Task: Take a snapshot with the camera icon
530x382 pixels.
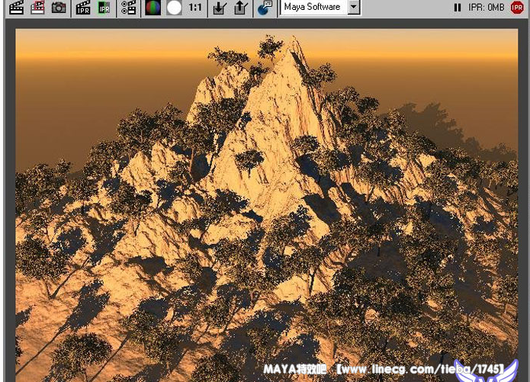Action: coord(59,8)
